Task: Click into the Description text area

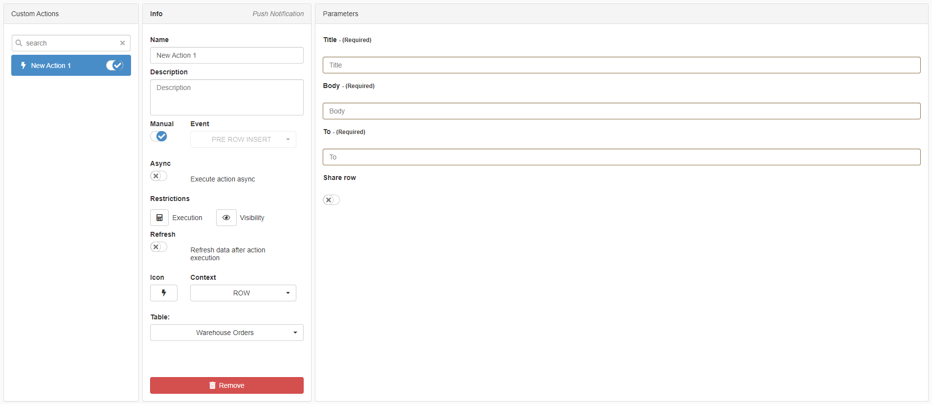Action: (226, 97)
